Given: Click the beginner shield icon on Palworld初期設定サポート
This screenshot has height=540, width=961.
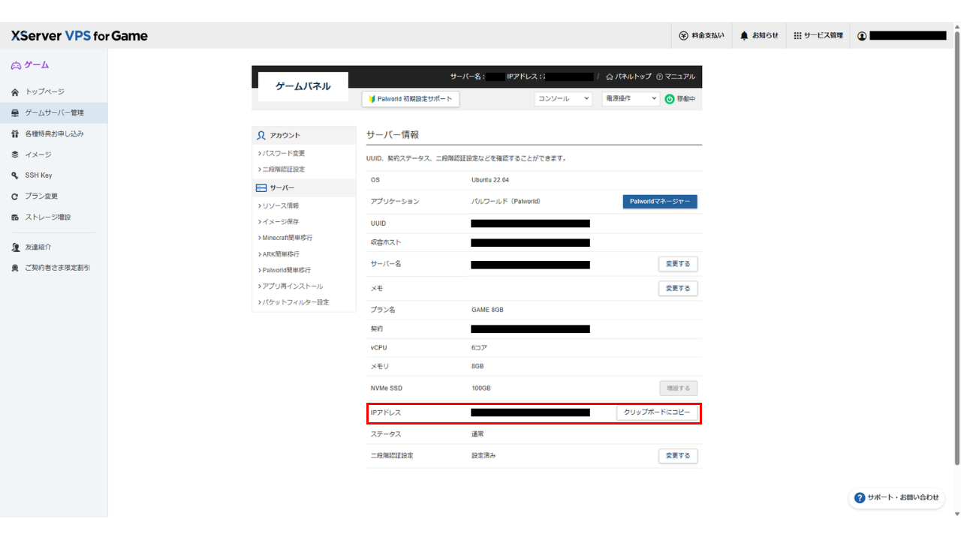Looking at the screenshot, I should [372, 99].
